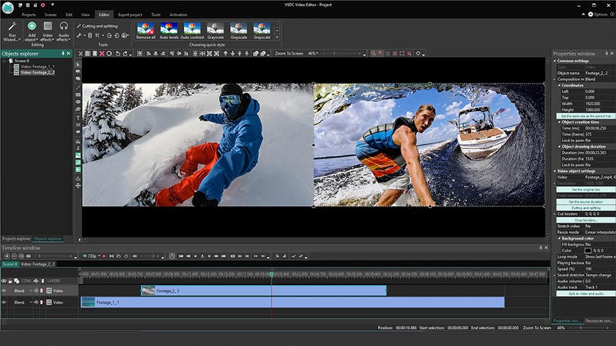The height and width of the screenshot is (346, 616).
Task: Open Audio effects headphones icon
Action: coord(64,26)
